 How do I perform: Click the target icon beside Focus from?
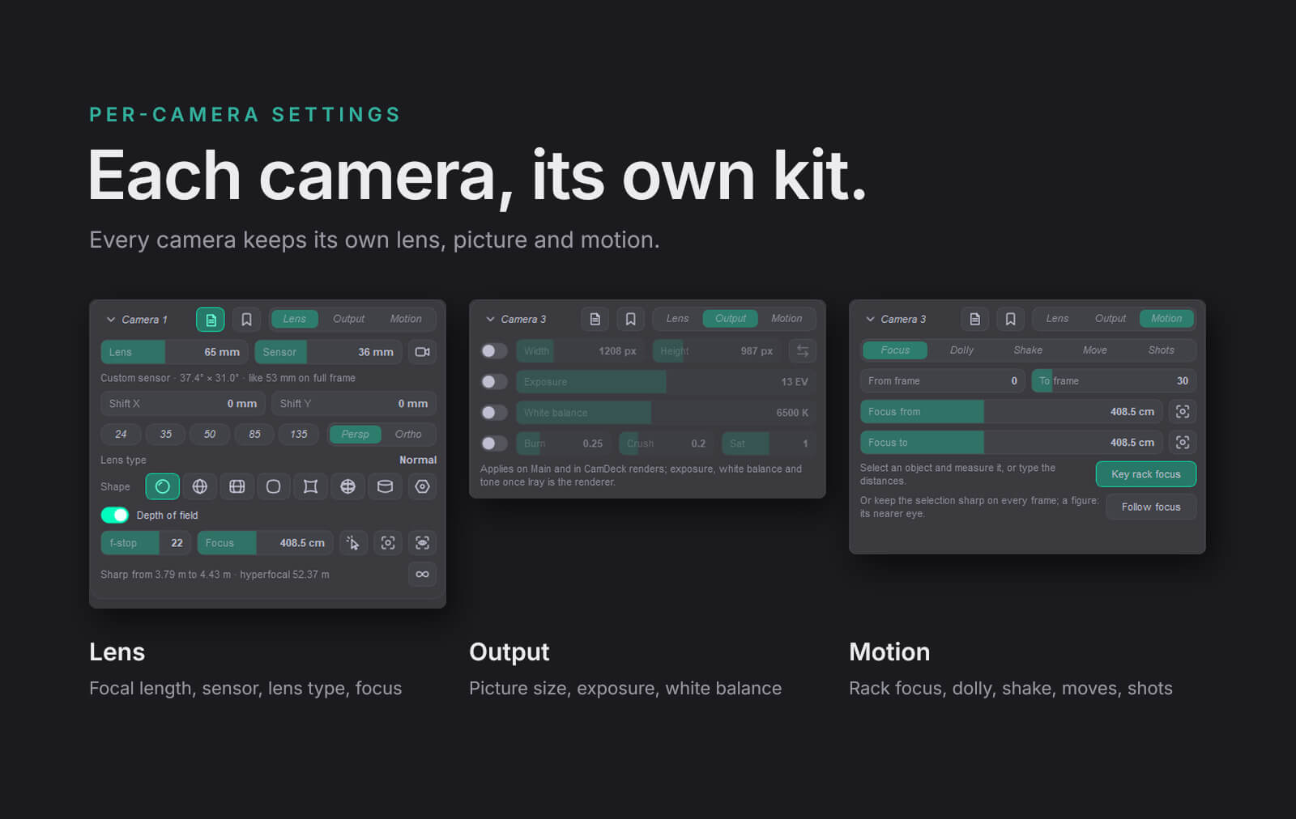(1183, 412)
